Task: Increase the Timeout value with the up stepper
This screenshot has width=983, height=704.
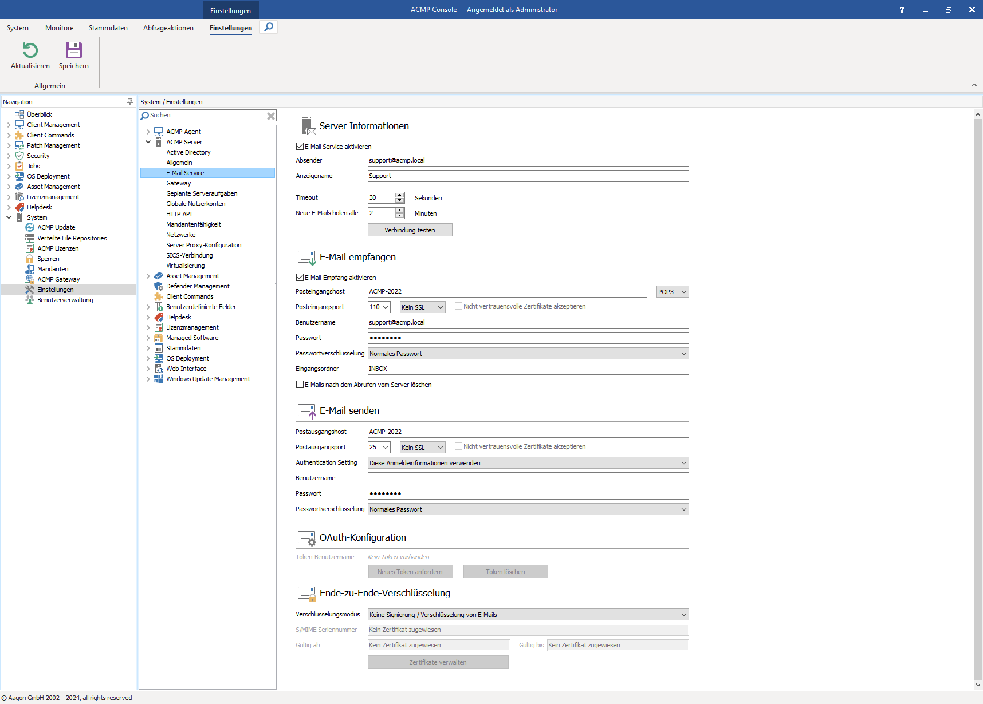Action: (400, 195)
